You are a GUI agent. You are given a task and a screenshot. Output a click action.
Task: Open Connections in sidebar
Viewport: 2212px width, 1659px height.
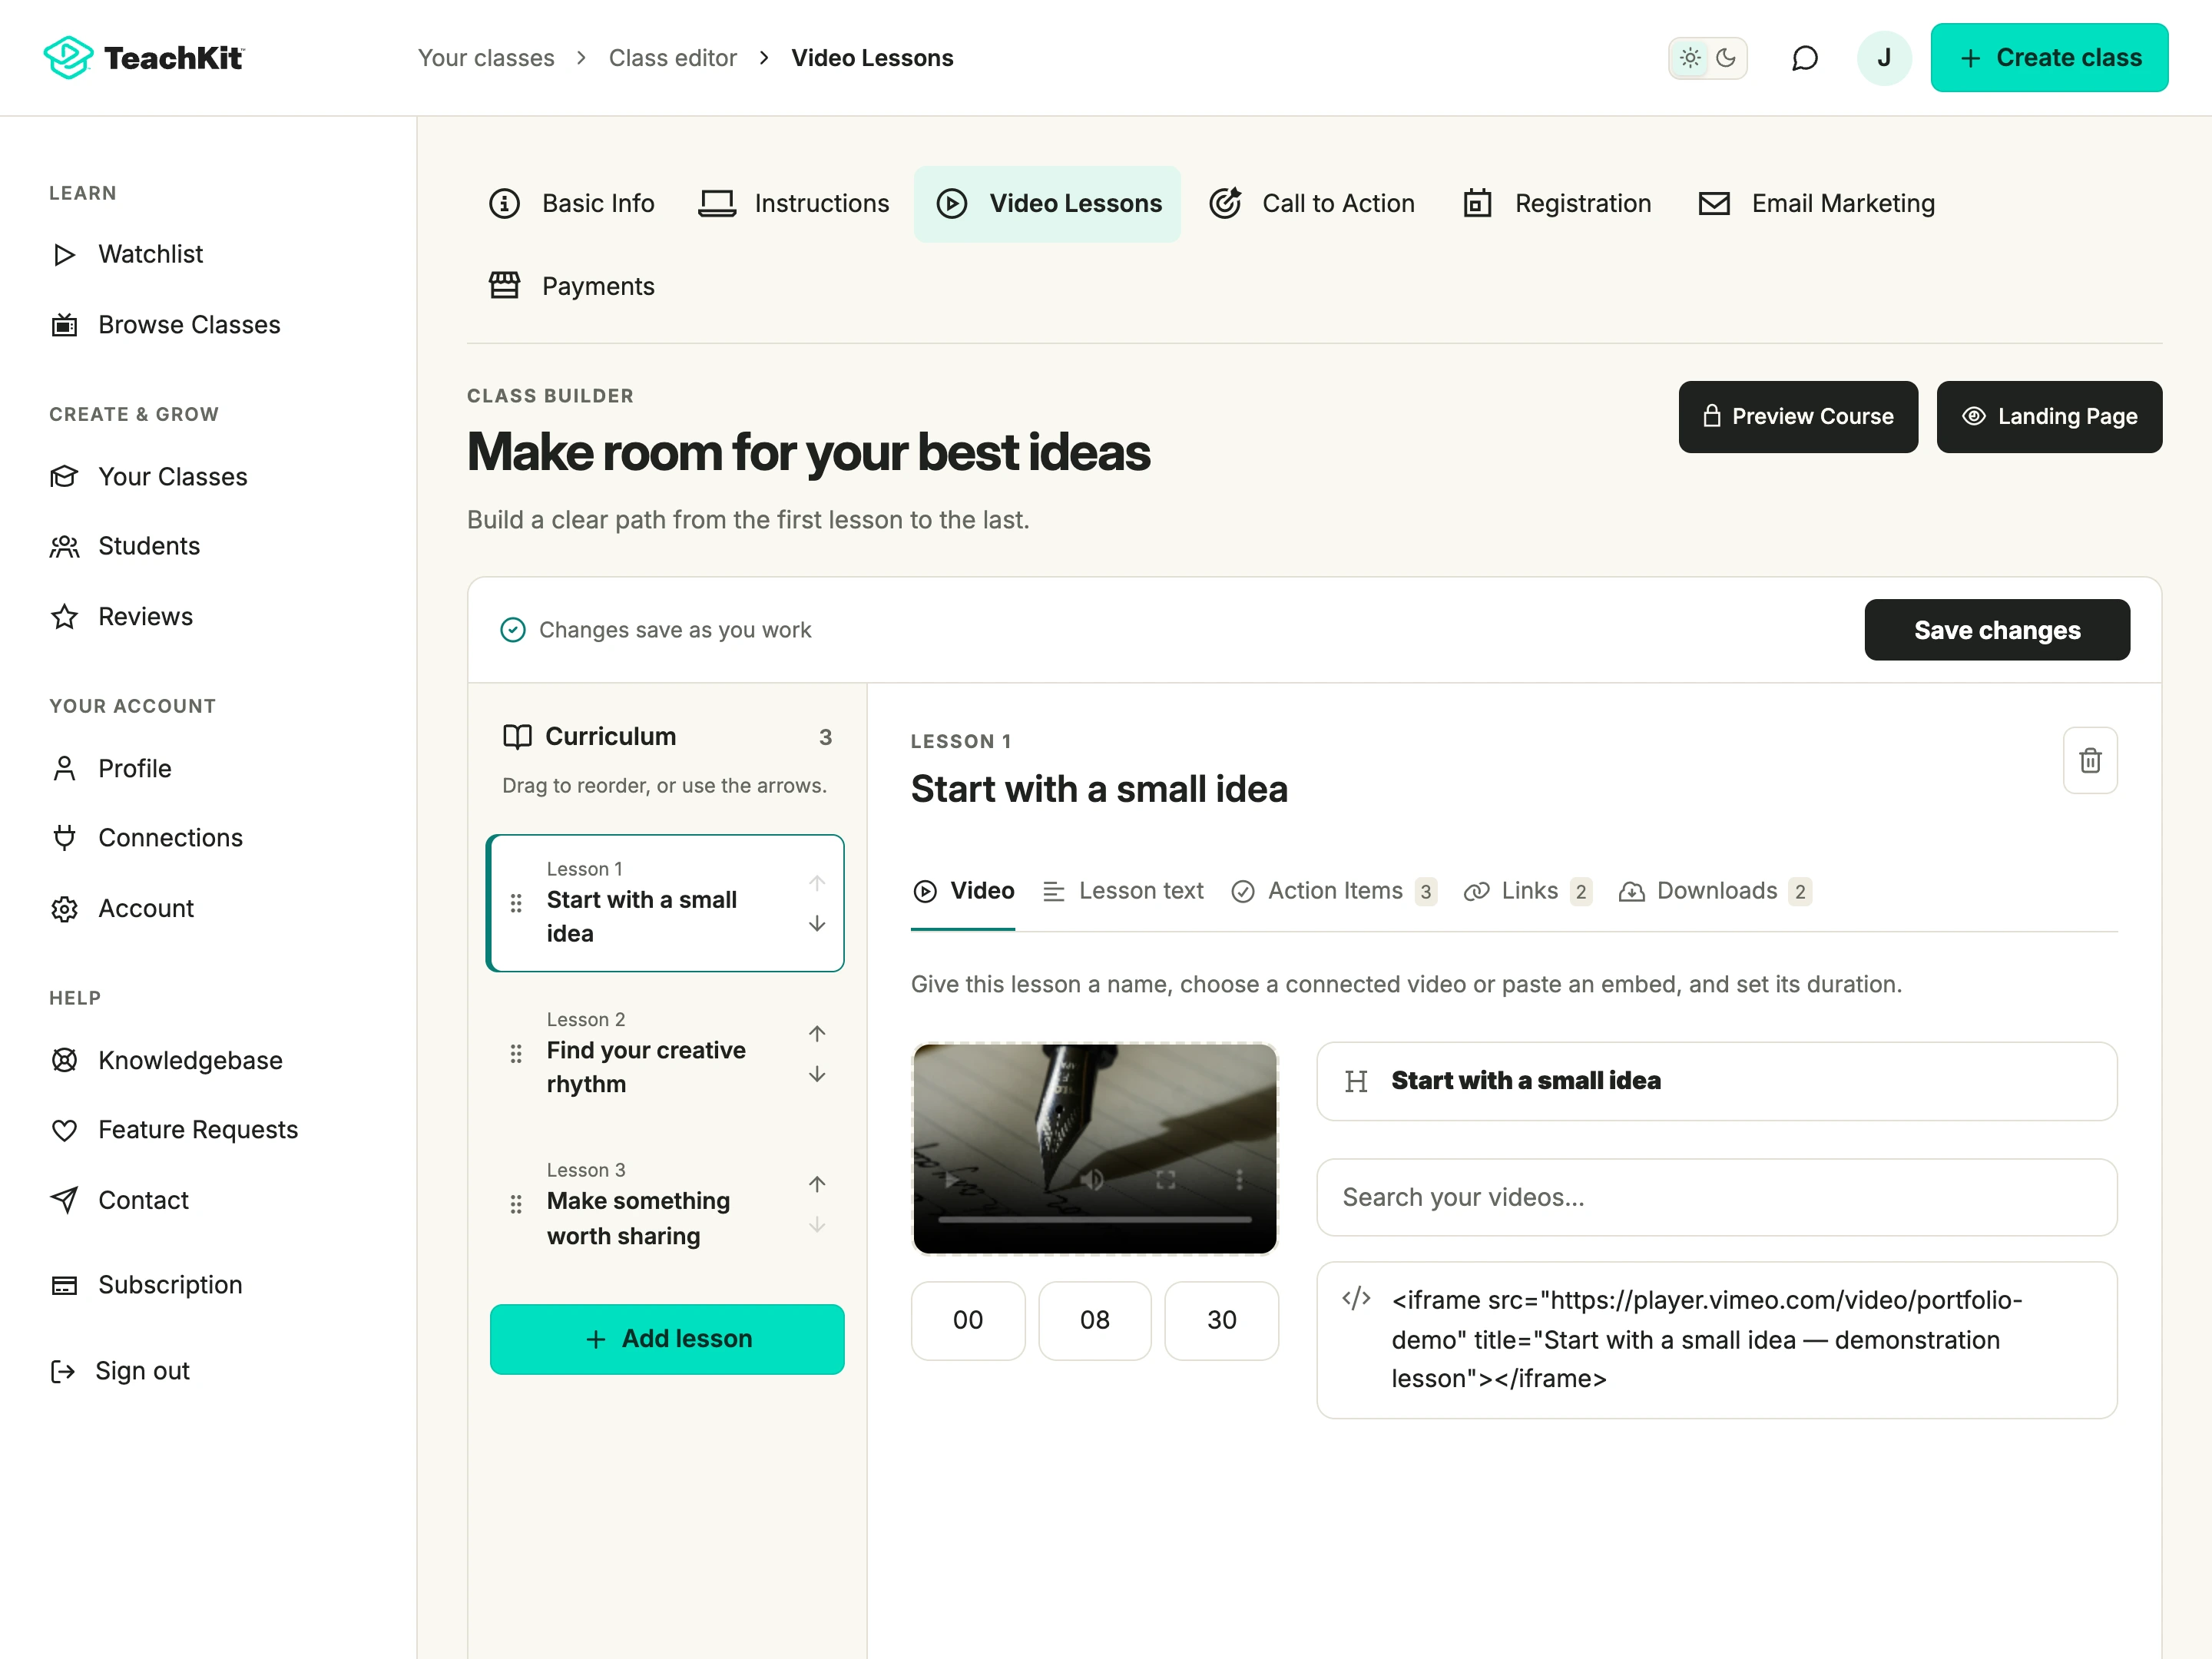click(x=146, y=838)
